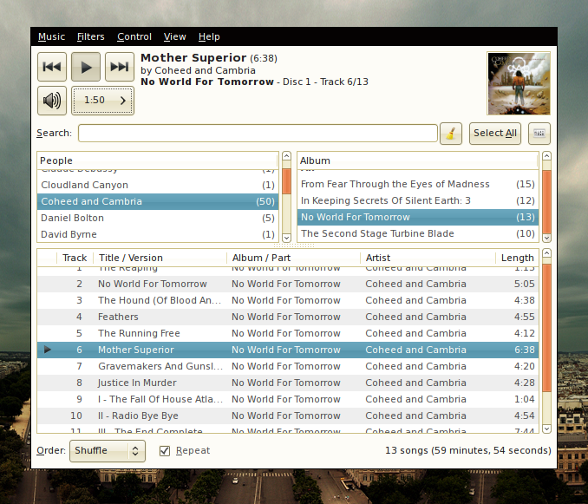This screenshot has height=504, width=588.
Task: Sort songs by Artist column header
Action: point(428,258)
